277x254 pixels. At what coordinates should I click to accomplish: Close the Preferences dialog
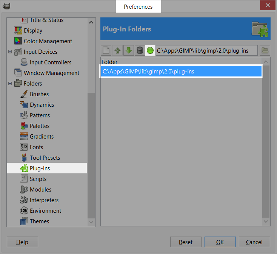tap(268, 5)
